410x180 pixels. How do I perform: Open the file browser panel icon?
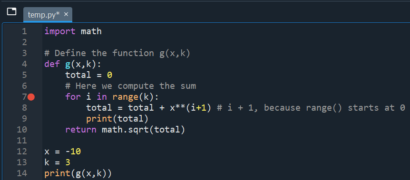(x=11, y=11)
